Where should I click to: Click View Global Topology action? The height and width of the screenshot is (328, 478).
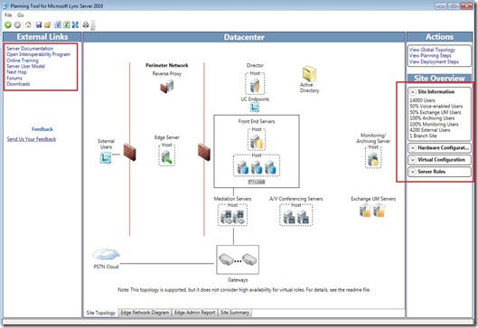tap(432, 50)
